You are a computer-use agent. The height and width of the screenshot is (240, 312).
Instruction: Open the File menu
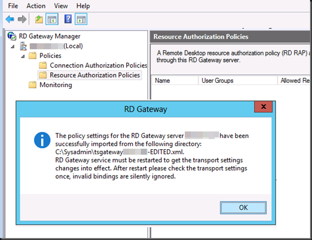13,6
